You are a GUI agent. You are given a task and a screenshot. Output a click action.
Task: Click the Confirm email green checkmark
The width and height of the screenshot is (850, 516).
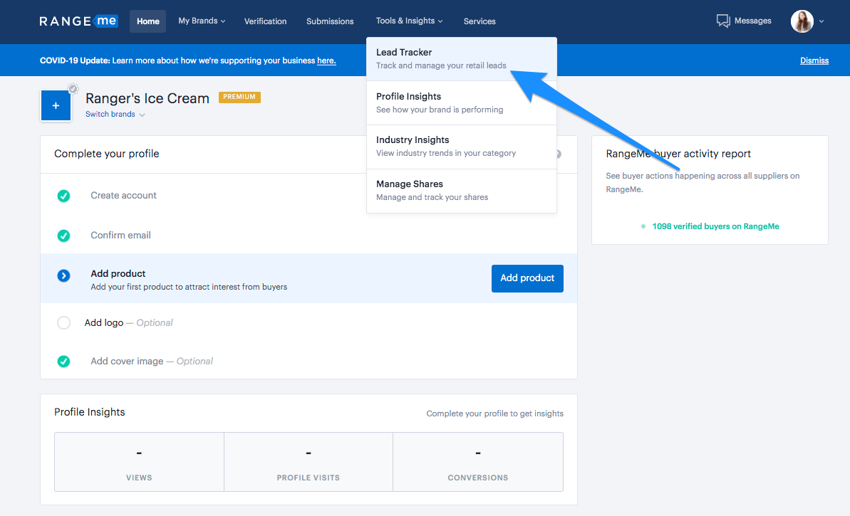63,236
